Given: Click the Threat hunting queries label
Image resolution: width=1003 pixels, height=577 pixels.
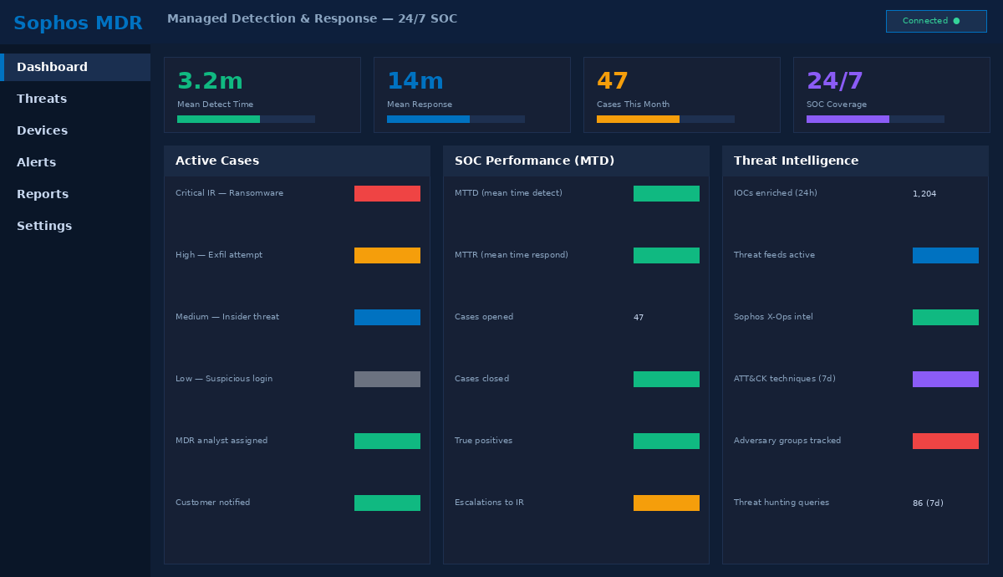Looking at the screenshot, I should click(x=782, y=503).
